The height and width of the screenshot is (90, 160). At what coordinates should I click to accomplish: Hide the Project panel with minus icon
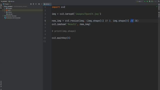pos(41,4)
